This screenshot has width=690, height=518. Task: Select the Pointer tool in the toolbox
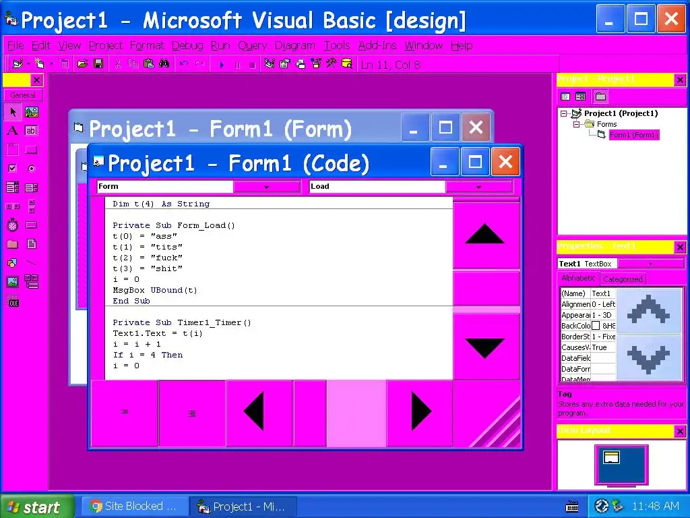click(13, 112)
